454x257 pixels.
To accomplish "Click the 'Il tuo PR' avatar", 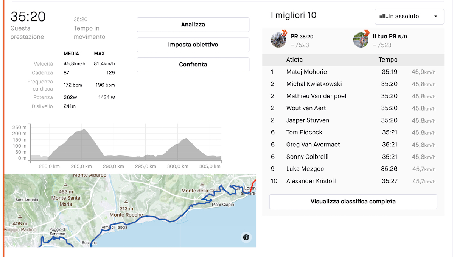I will (361, 40).
